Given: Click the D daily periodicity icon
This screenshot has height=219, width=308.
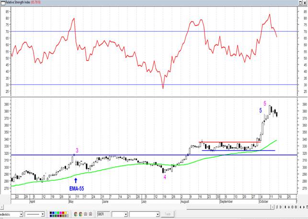Looking at the screenshot, I should (281, 207).
